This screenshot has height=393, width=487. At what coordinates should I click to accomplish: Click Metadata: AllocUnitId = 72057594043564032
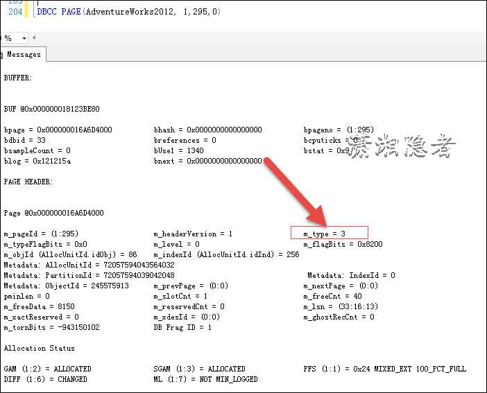coord(89,265)
